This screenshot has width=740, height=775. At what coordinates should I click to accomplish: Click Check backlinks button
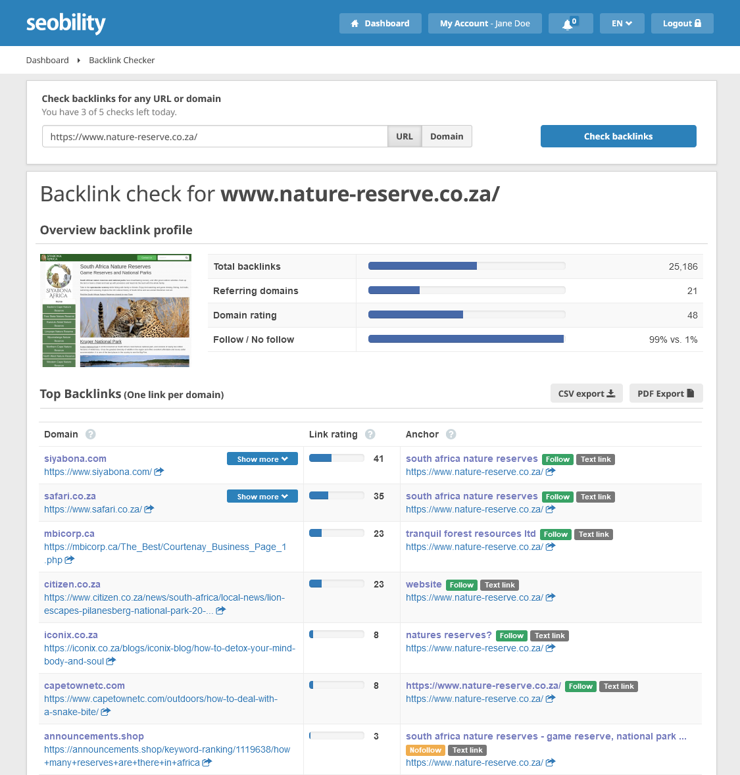pos(618,136)
